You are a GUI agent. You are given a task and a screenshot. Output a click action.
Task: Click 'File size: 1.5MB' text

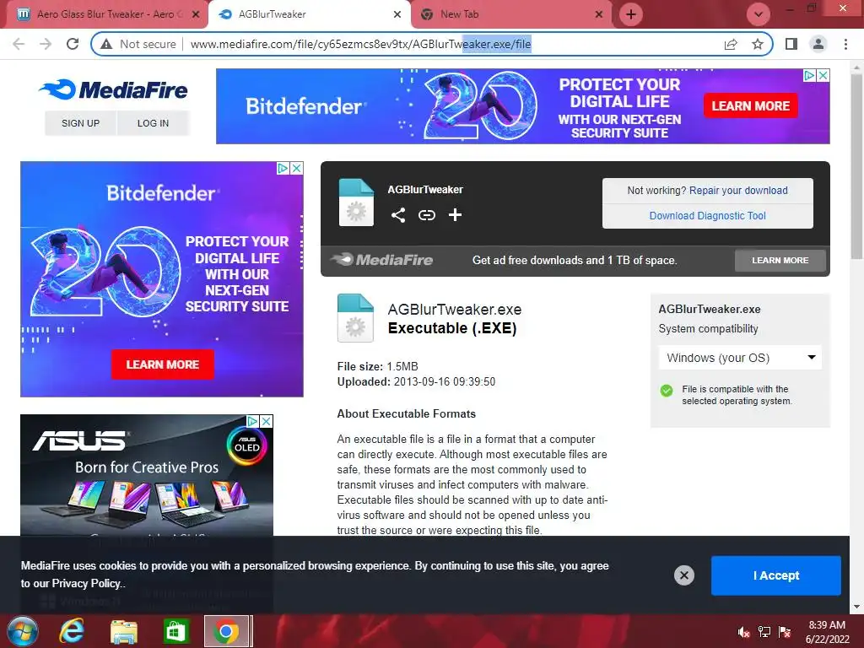[x=377, y=366]
